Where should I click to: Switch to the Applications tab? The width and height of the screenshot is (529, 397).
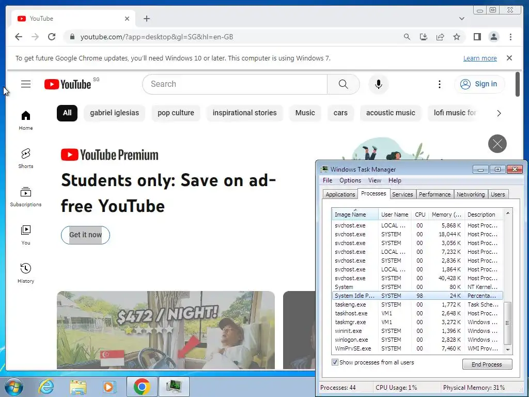click(x=340, y=194)
